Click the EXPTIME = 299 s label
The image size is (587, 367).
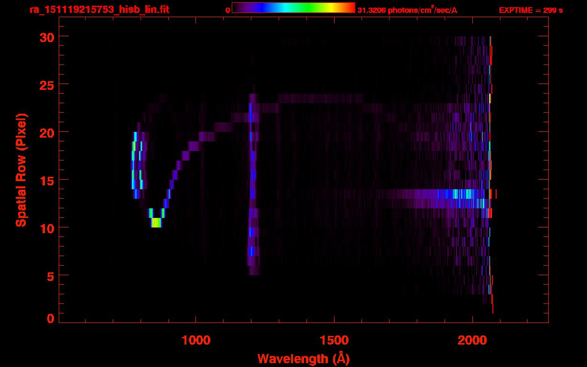(x=531, y=10)
